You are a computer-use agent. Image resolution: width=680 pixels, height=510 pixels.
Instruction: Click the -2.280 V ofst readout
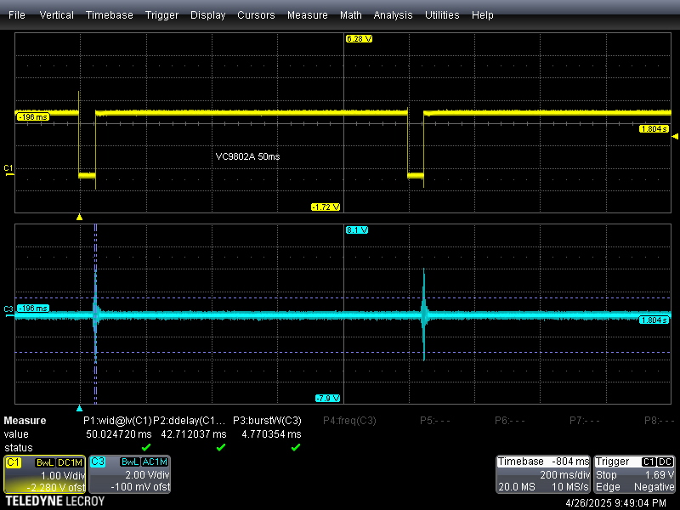tap(57, 487)
